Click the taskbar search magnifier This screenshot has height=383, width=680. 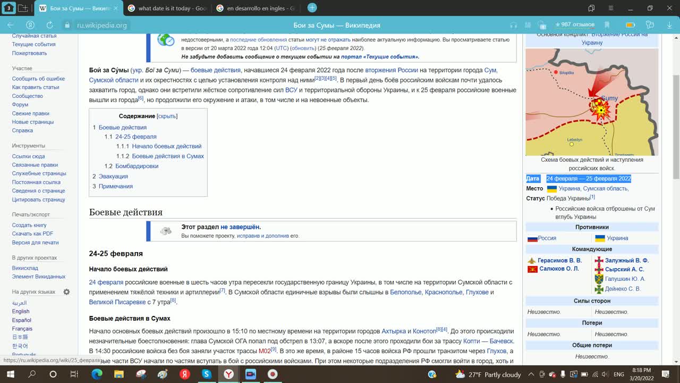point(32,374)
